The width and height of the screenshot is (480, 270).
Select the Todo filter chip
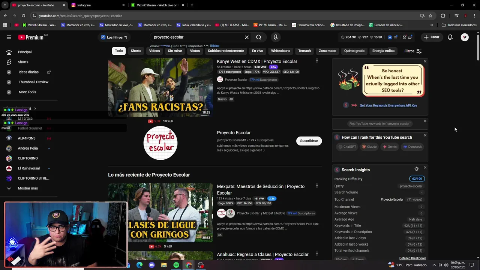[x=119, y=51]
